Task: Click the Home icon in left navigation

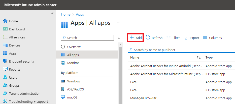Action: pos(5,21)
